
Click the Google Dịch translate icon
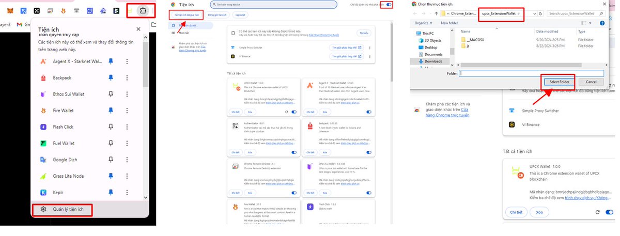coord(43,160)
